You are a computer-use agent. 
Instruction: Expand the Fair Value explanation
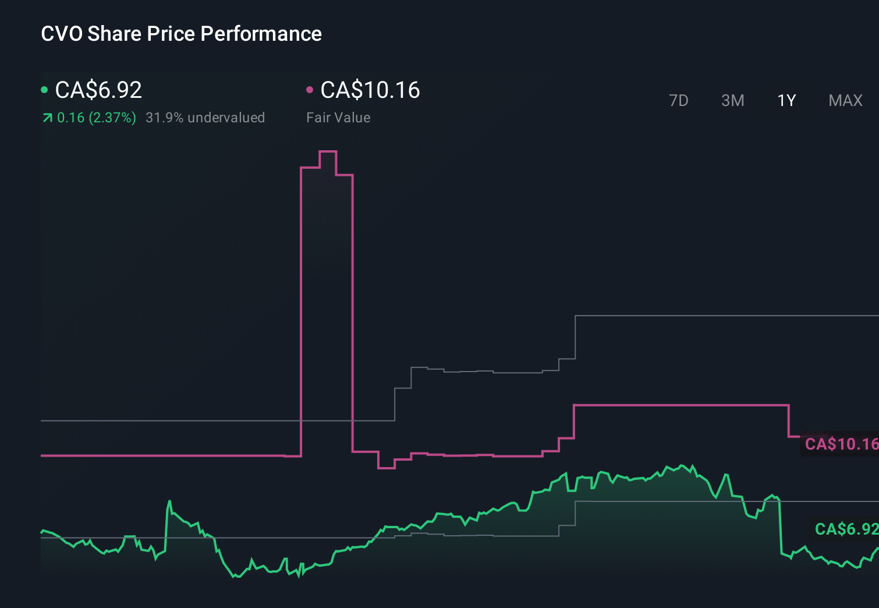[338, 117]
